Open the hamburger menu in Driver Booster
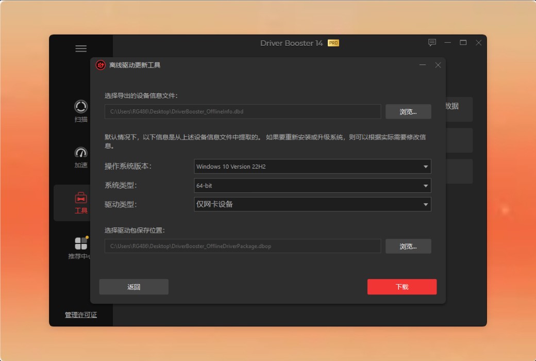This screenshot has width=536, height=361. click(81, 48)
